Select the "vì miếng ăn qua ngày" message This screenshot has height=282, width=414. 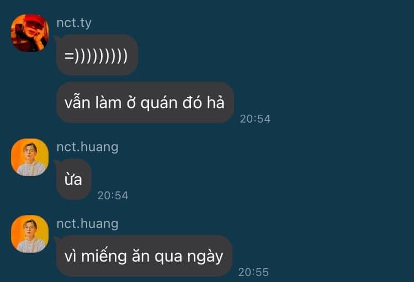(x=144, y=256)
